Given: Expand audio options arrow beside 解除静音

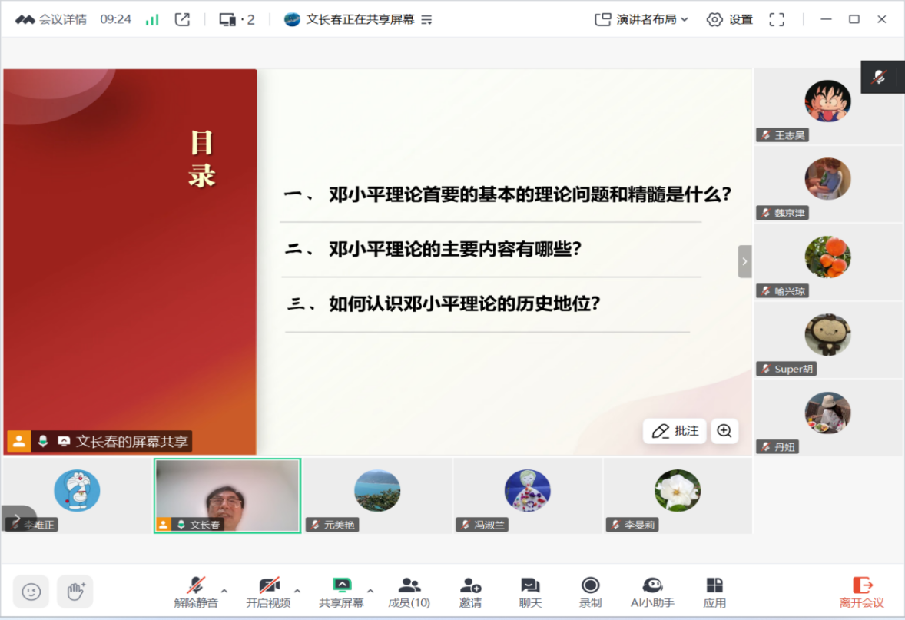Looking at the screenshot, I should [224, 591].
